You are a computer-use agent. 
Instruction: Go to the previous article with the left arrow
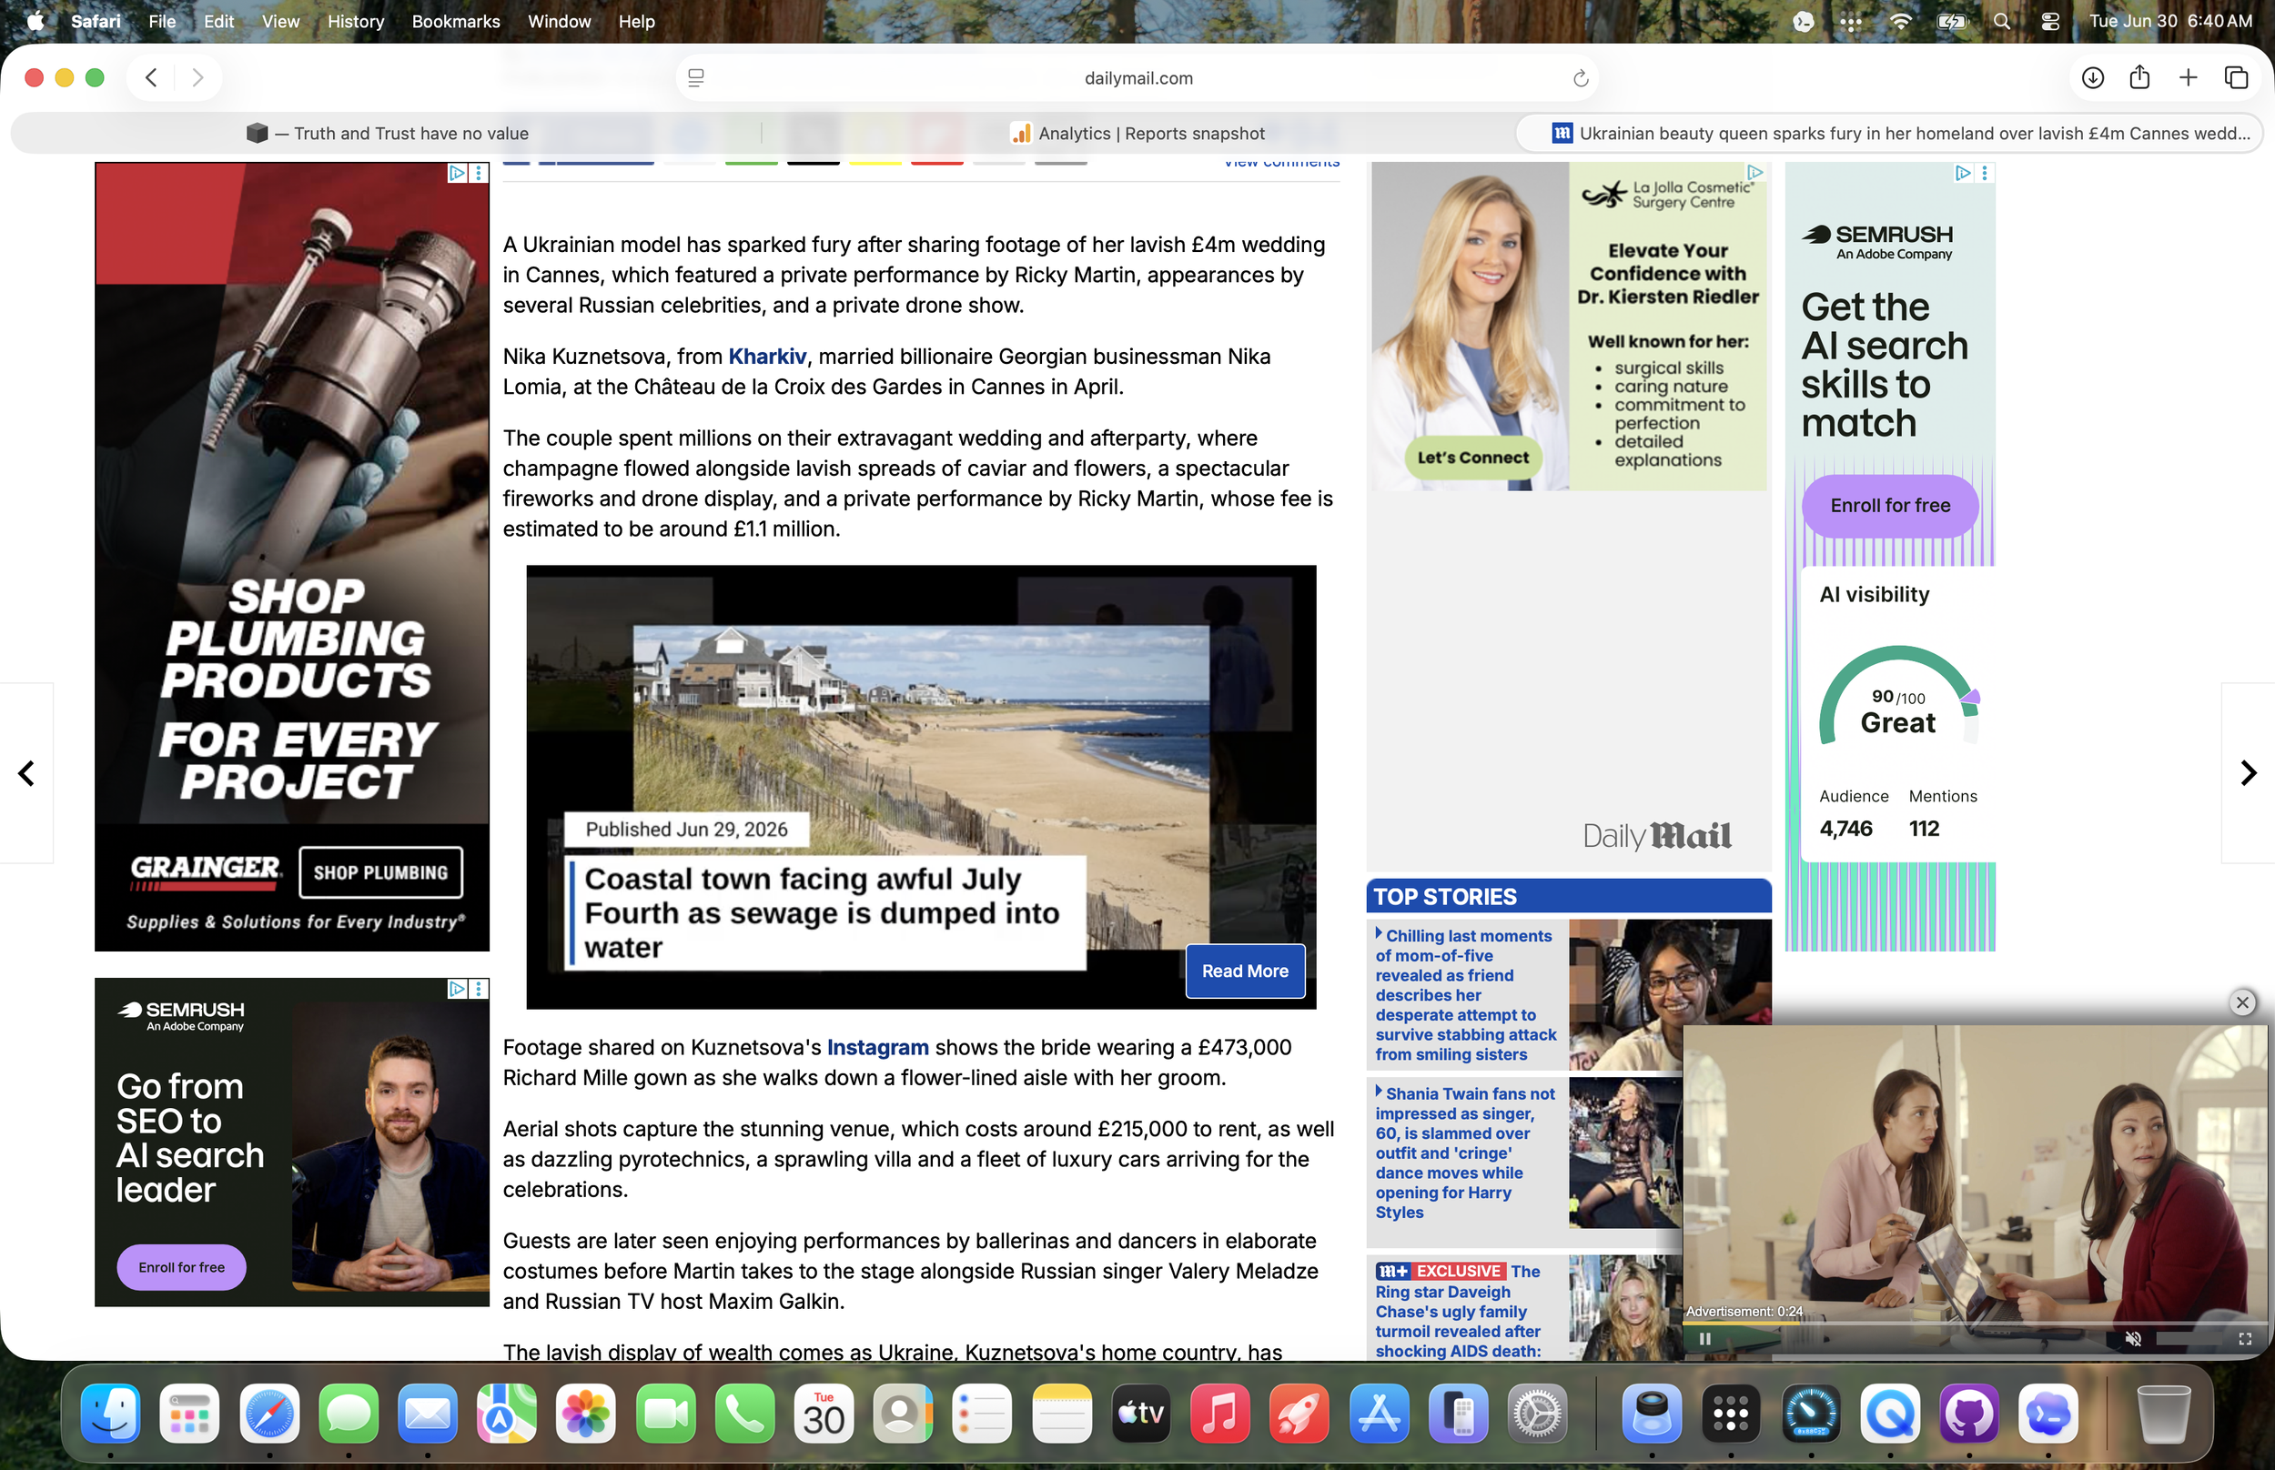pyautogui.click(x=26, y=772)
